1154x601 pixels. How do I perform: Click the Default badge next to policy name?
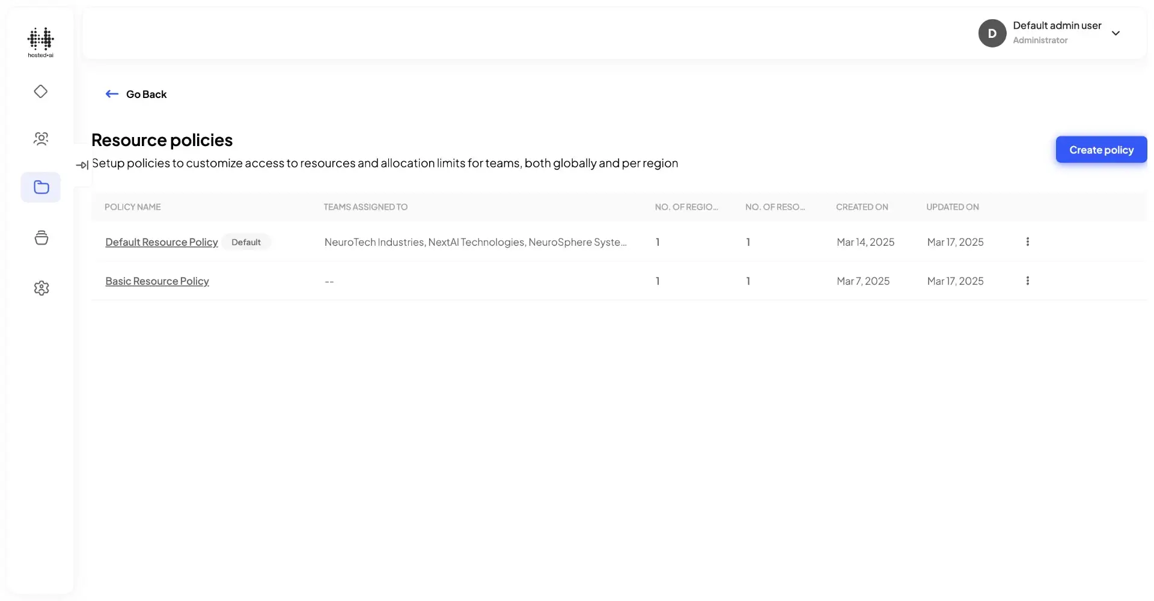pos(246,242)
